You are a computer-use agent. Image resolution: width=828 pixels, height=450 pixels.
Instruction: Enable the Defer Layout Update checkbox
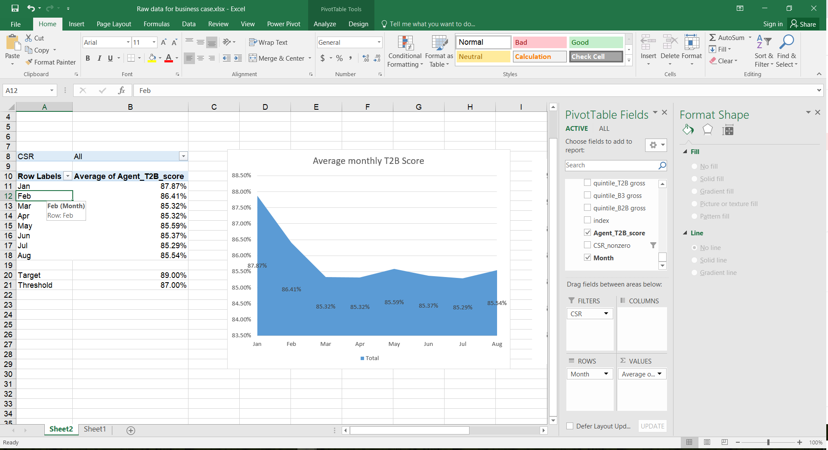tap(570, 426)
